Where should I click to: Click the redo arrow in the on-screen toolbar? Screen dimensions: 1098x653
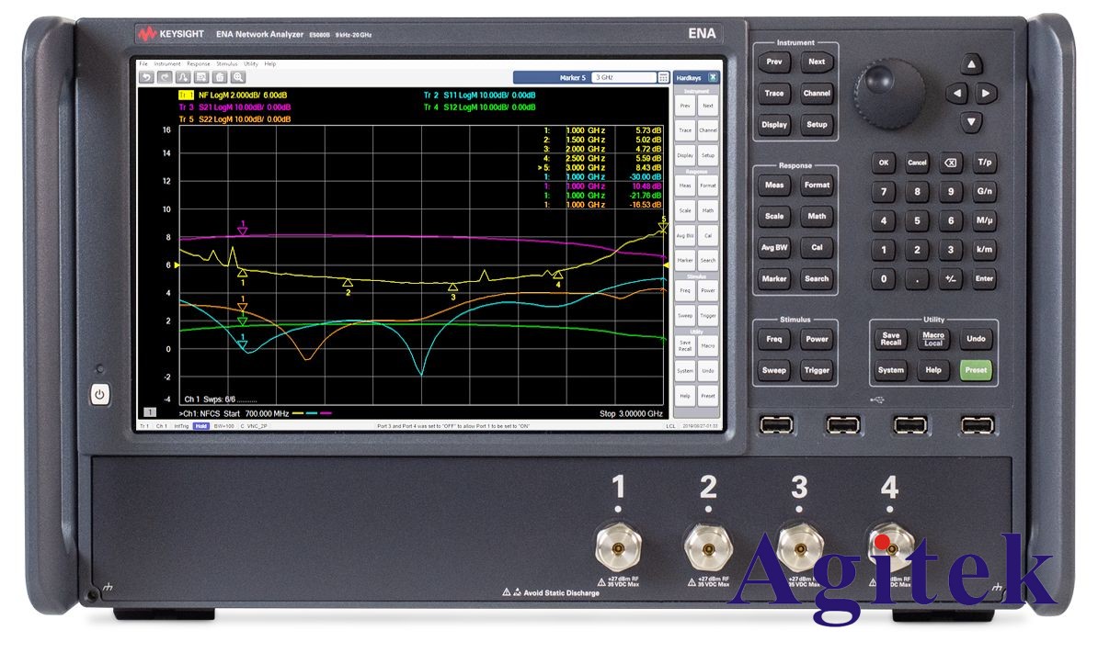tap(164, 77)
